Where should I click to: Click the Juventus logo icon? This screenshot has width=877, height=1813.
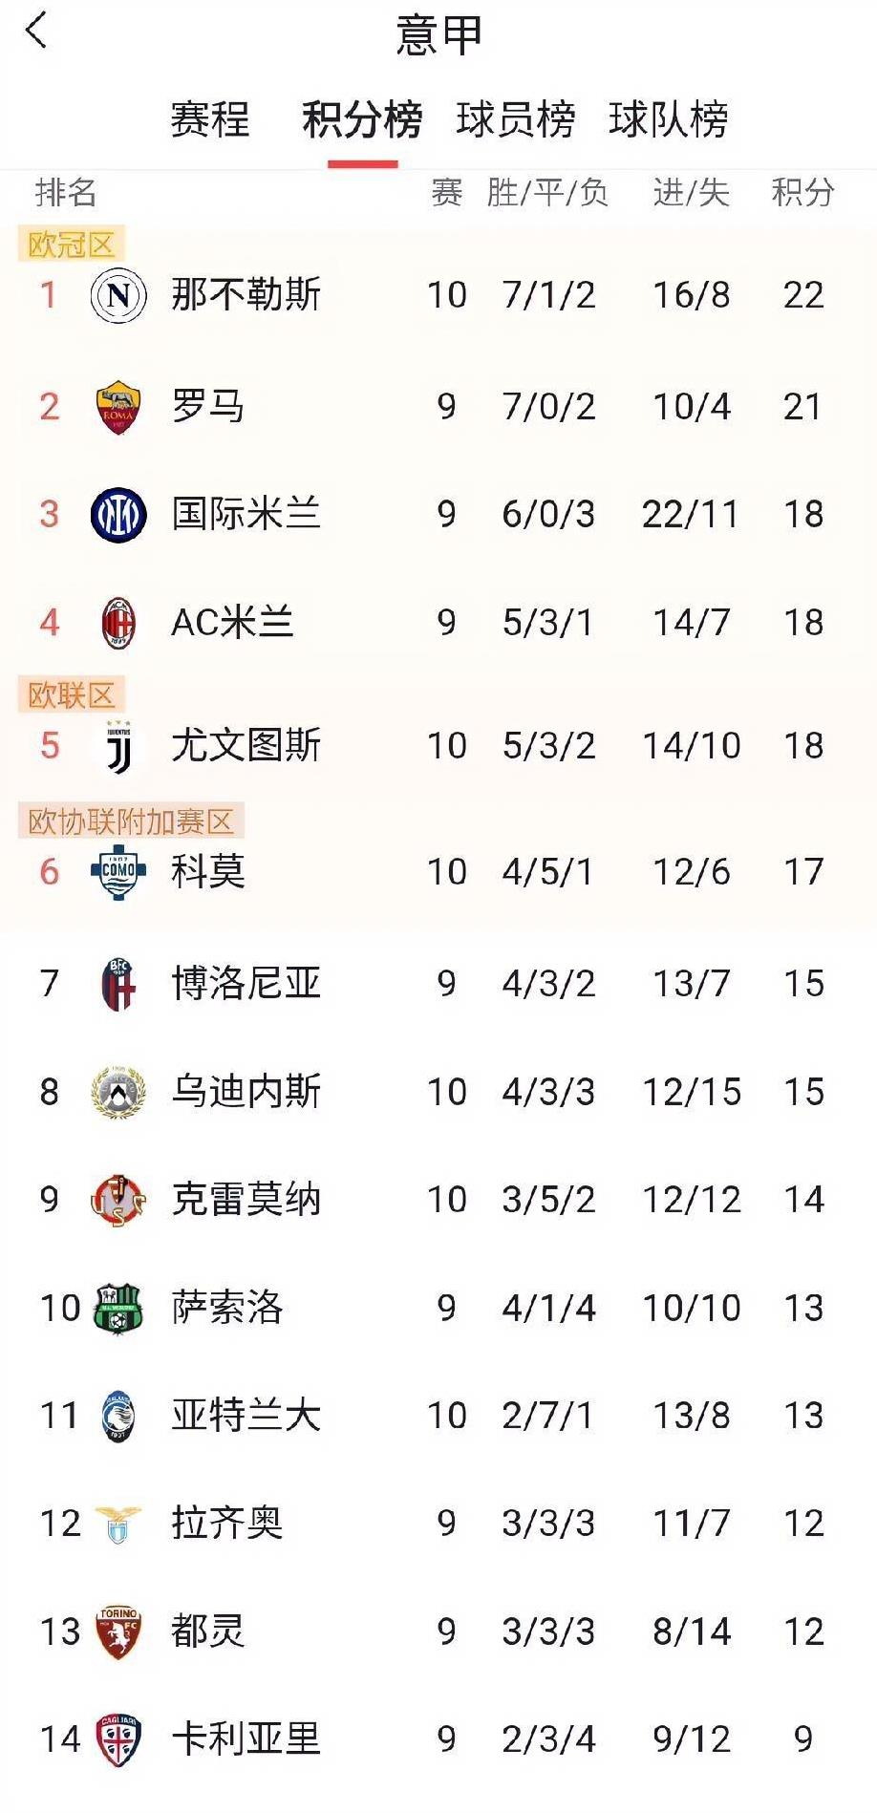pyautogui.click(x=117, y=745)
